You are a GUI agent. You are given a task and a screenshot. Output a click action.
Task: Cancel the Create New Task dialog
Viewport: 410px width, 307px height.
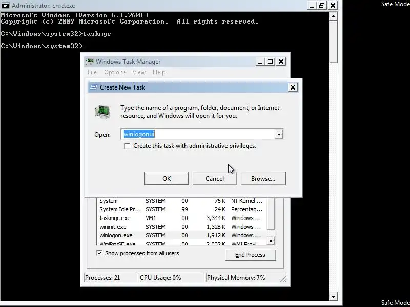214,179
